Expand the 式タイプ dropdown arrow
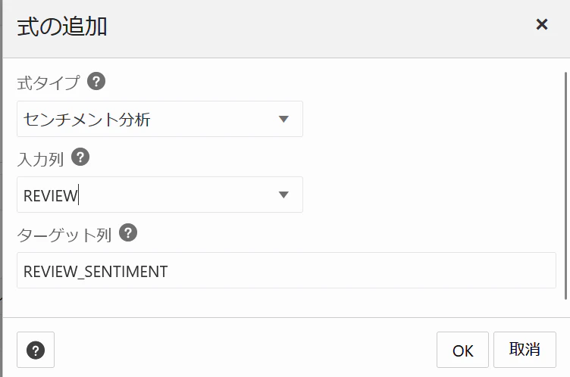The width and height of the screenshot is (570, 377). click(x=283, y=119)
